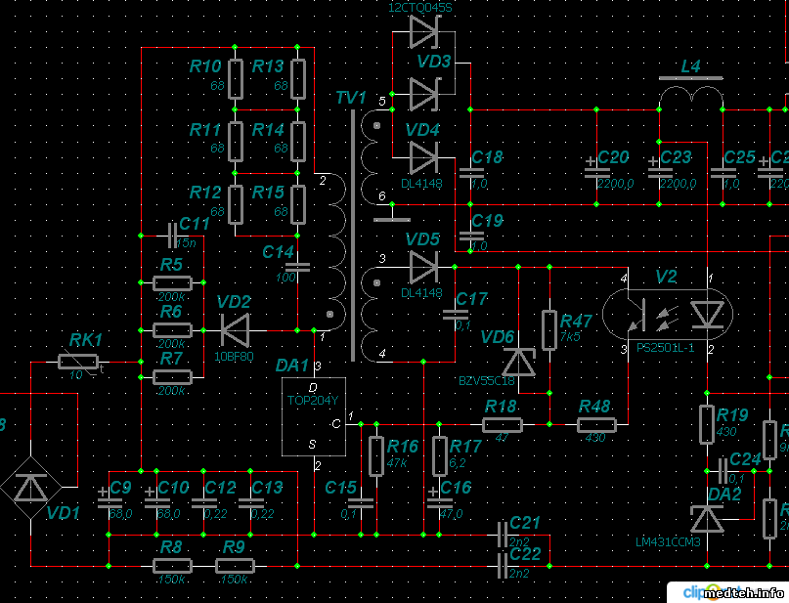The height and width of the screenshot is (603, 789).
Task: Select the DA1 TOP204Y chip symbol
Action: coord(314,415)
